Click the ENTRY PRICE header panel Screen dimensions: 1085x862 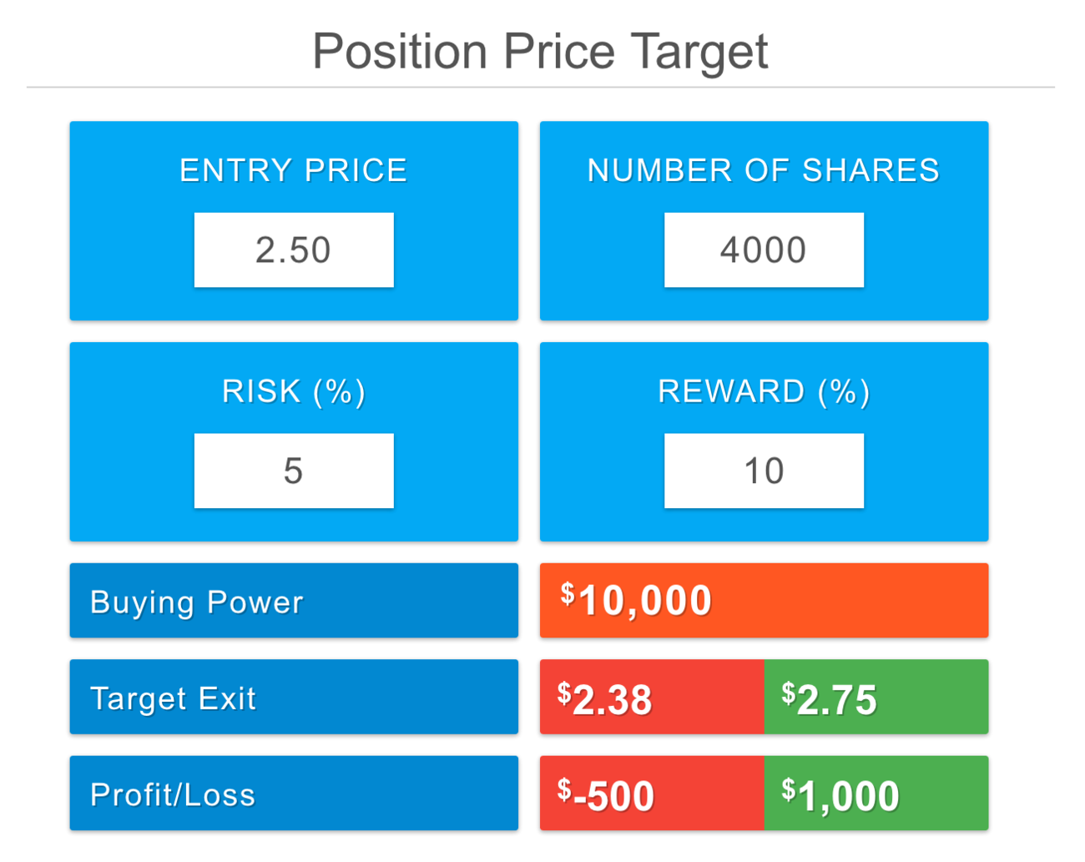pos(294,170)
